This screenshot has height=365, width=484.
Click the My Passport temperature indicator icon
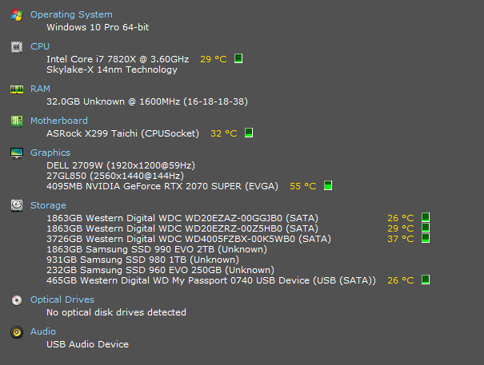click(x=426, y=280)
